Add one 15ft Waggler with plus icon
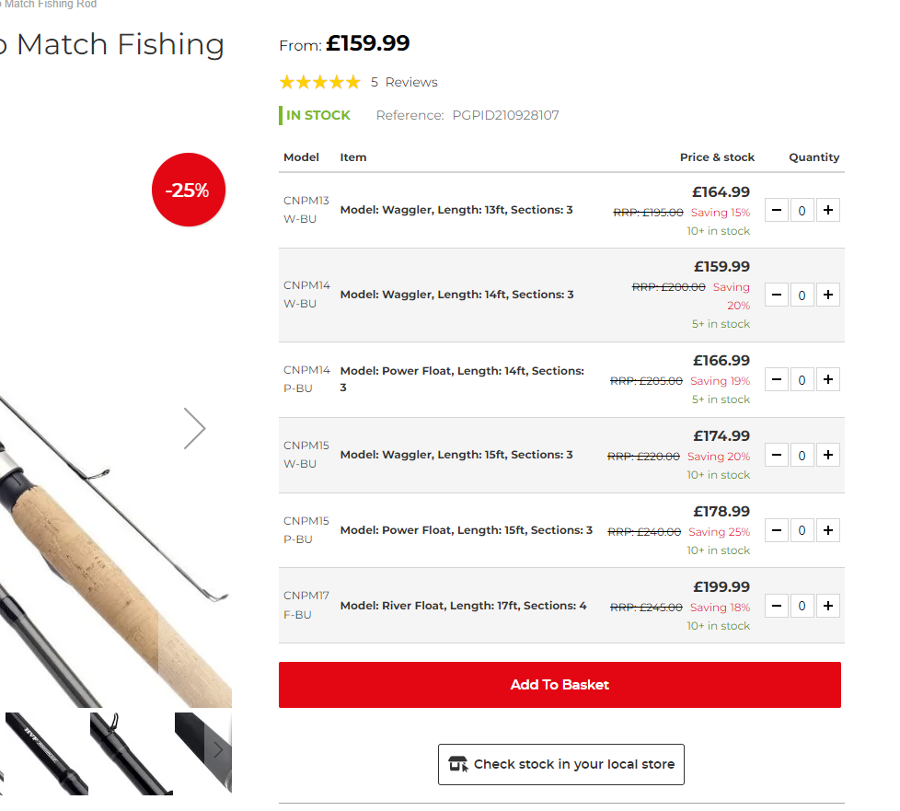The image size is (900, 811). coord(828,456)
